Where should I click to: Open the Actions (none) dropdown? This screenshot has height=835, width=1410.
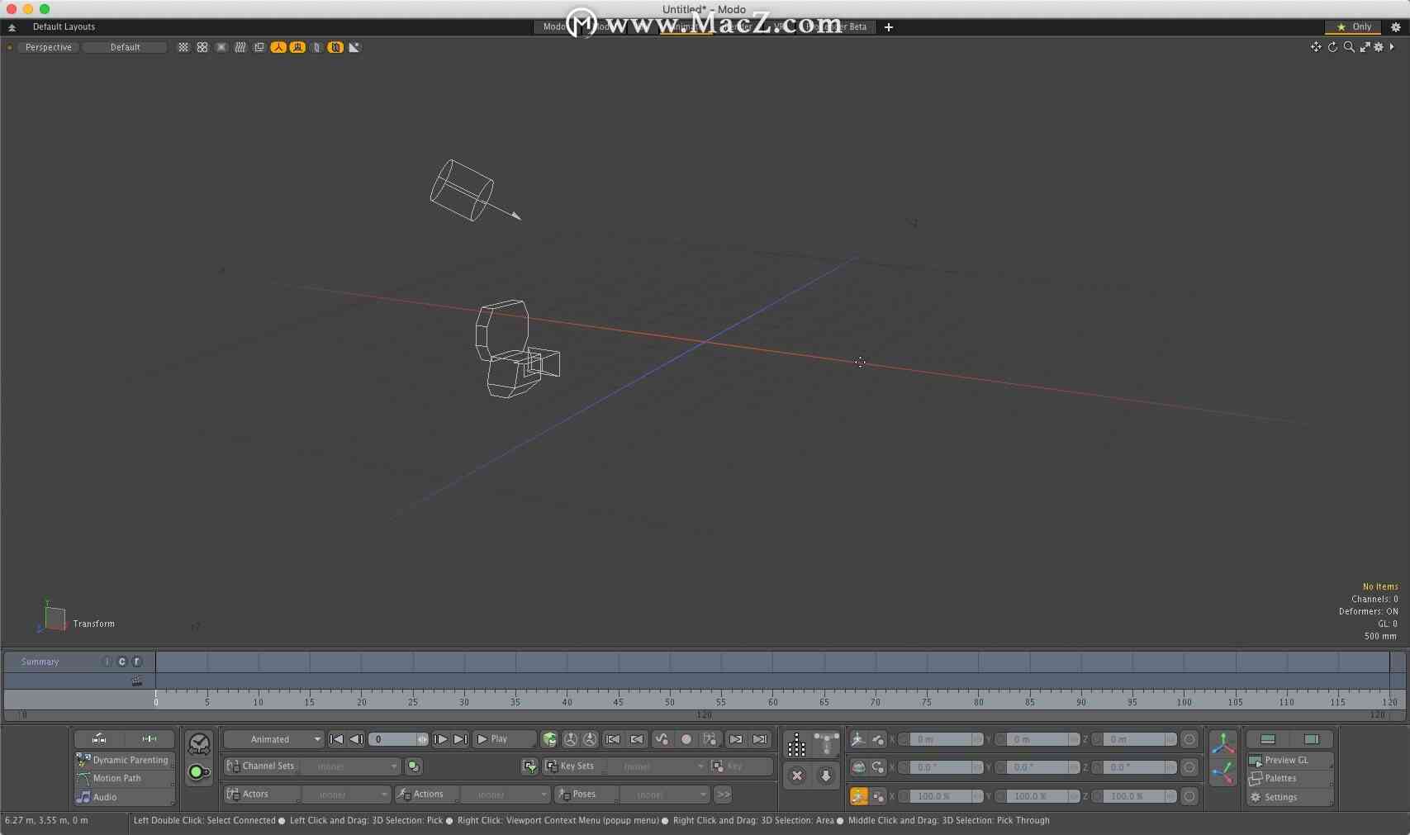[x=505, y=795]
